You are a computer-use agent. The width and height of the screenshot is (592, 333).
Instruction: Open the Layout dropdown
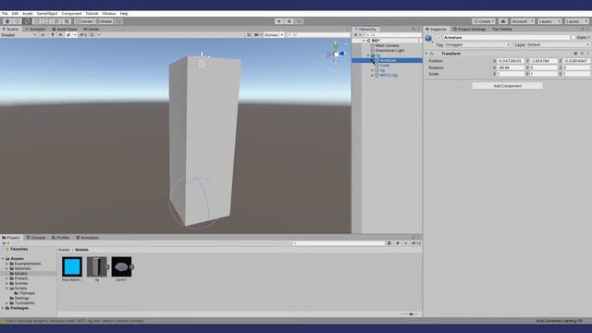(x=577, y=21)
